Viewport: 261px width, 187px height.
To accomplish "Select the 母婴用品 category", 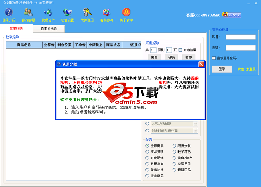I will 174,170.
